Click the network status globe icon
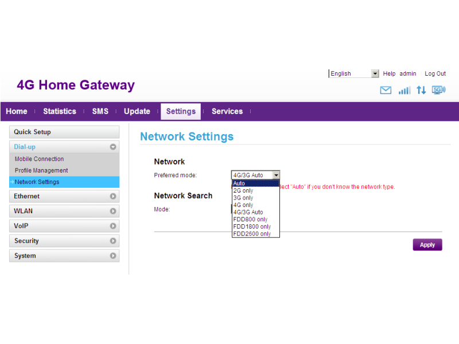The width and height of the screenshot is (459, 344). tap(438, 90)
